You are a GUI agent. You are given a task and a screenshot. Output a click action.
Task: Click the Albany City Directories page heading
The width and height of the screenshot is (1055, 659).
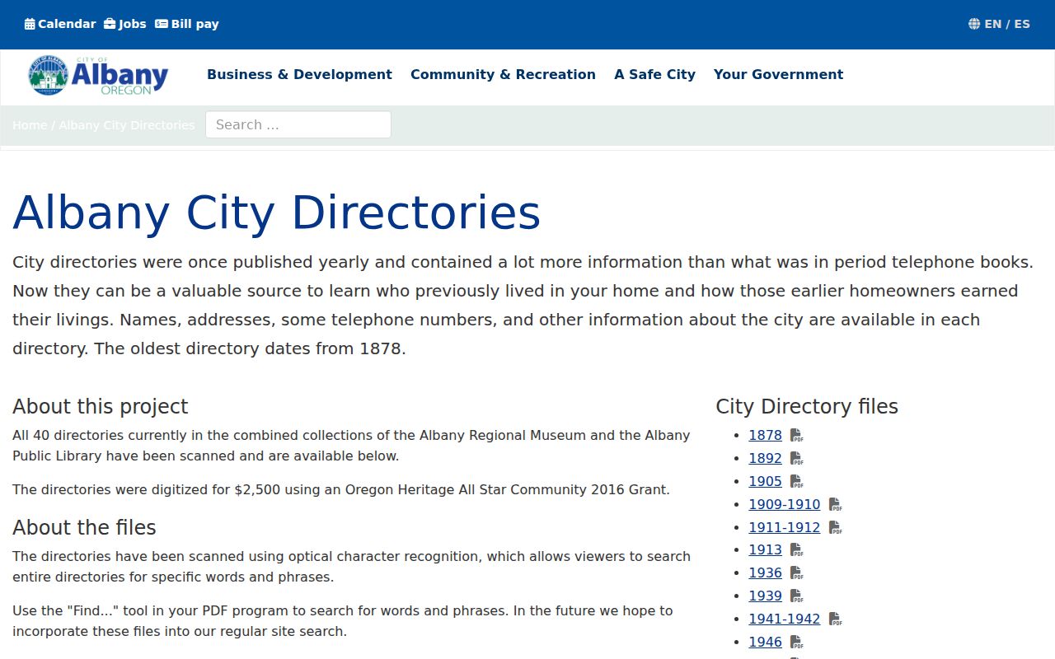click(x=276, y=213)
